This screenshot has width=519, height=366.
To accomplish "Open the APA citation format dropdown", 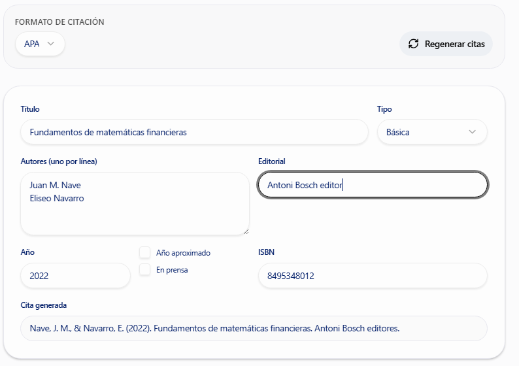I will point(40,44).
